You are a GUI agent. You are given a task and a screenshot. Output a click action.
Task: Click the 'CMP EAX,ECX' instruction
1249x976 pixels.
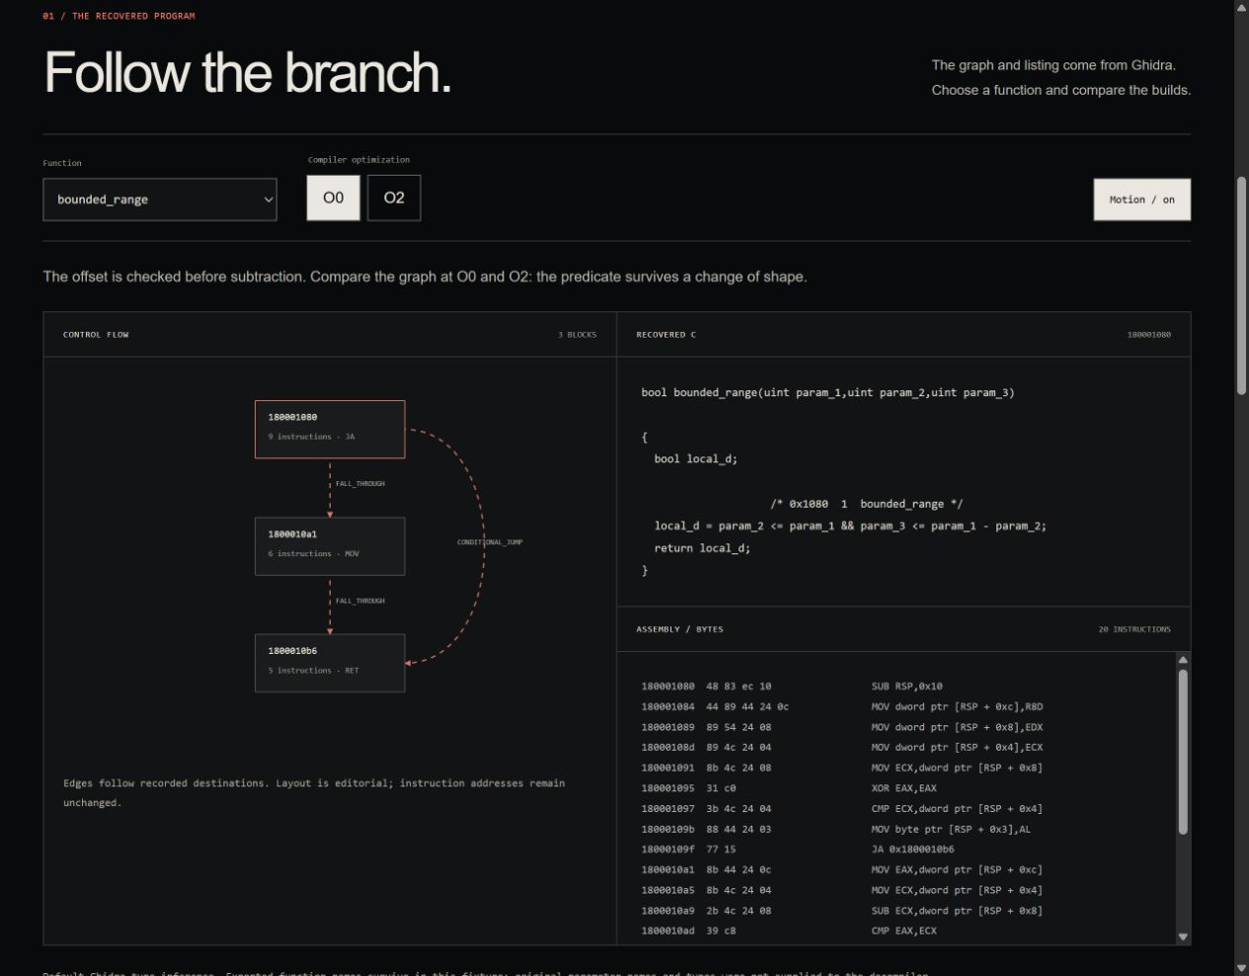[903, 931]
